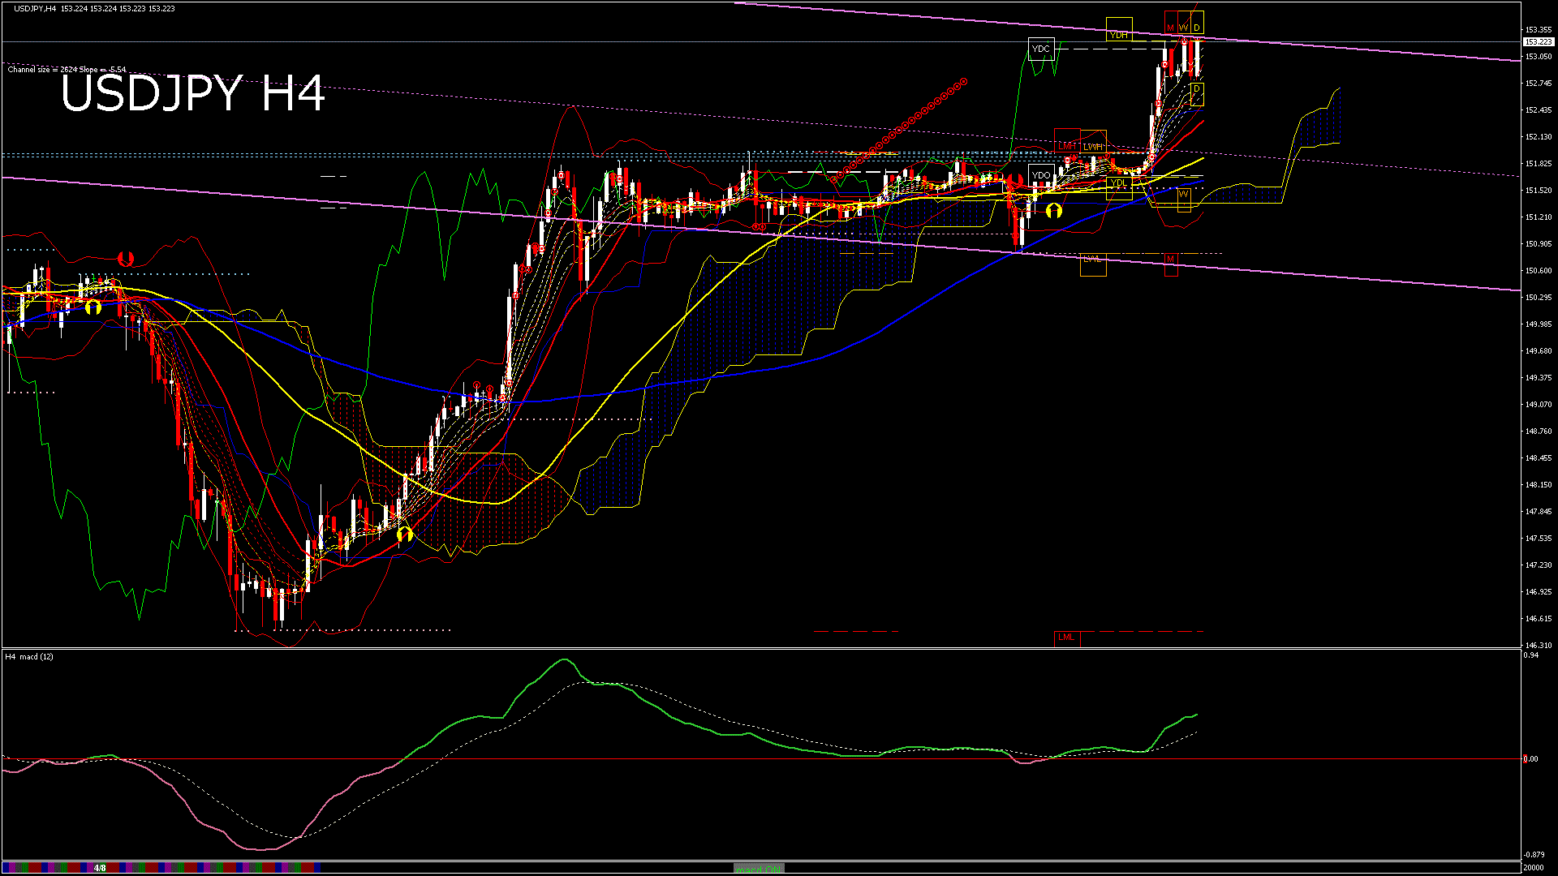The height and width of the screenshot is (876, 1558).
Task: Click the 146.615 price scale value
Action: 1539,619
